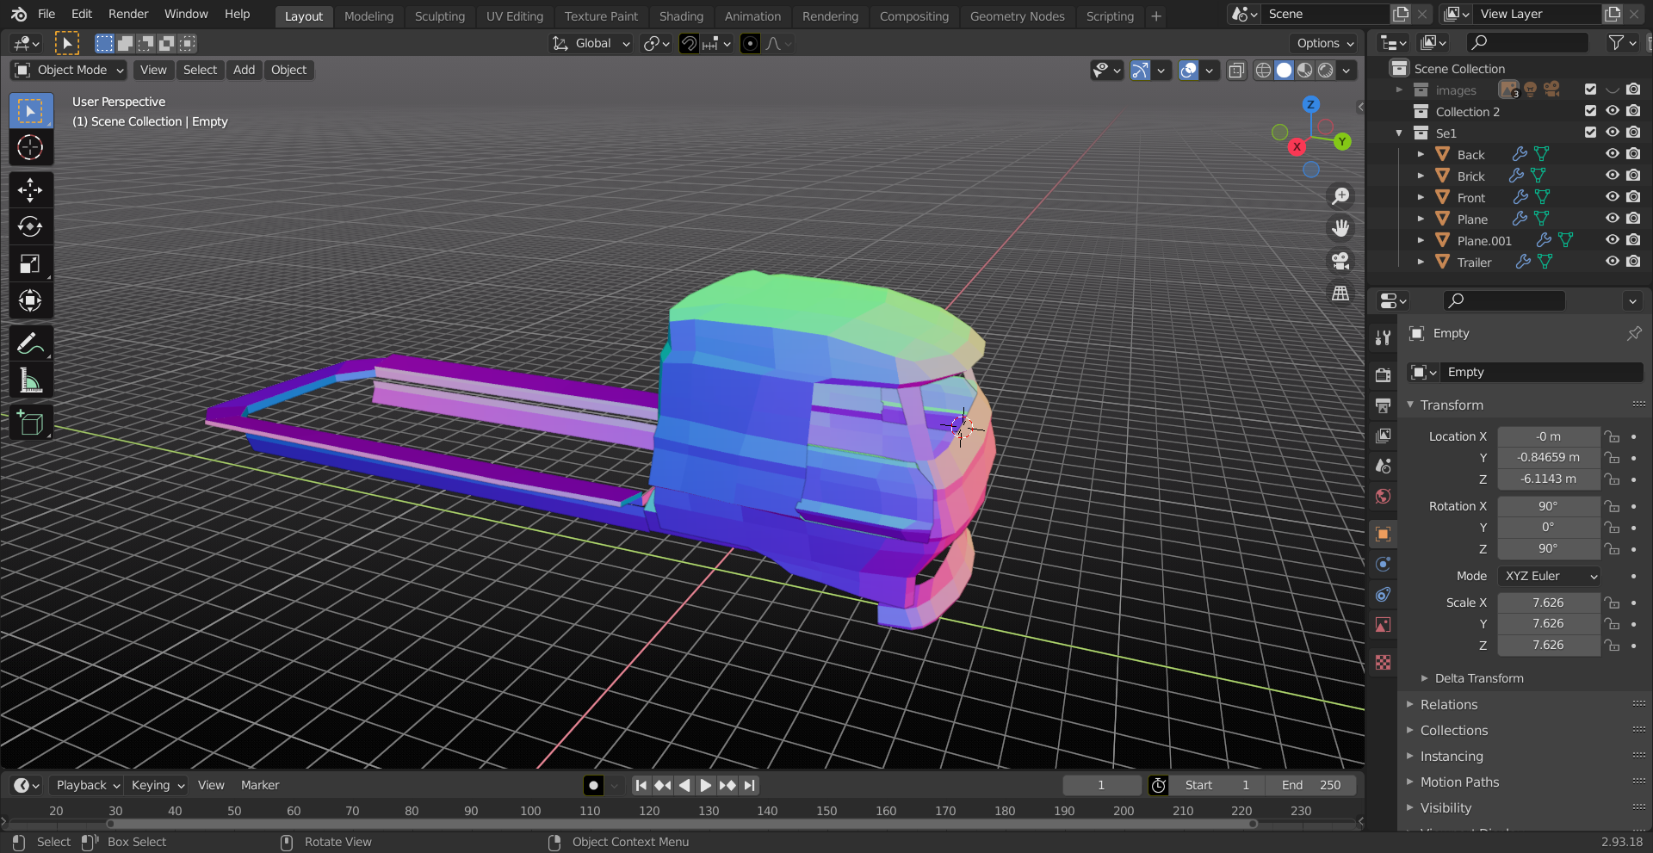Viewport: 1653px width, 853px height.
Task: Activate the Scale tool
Action: (x=30, y=264)
